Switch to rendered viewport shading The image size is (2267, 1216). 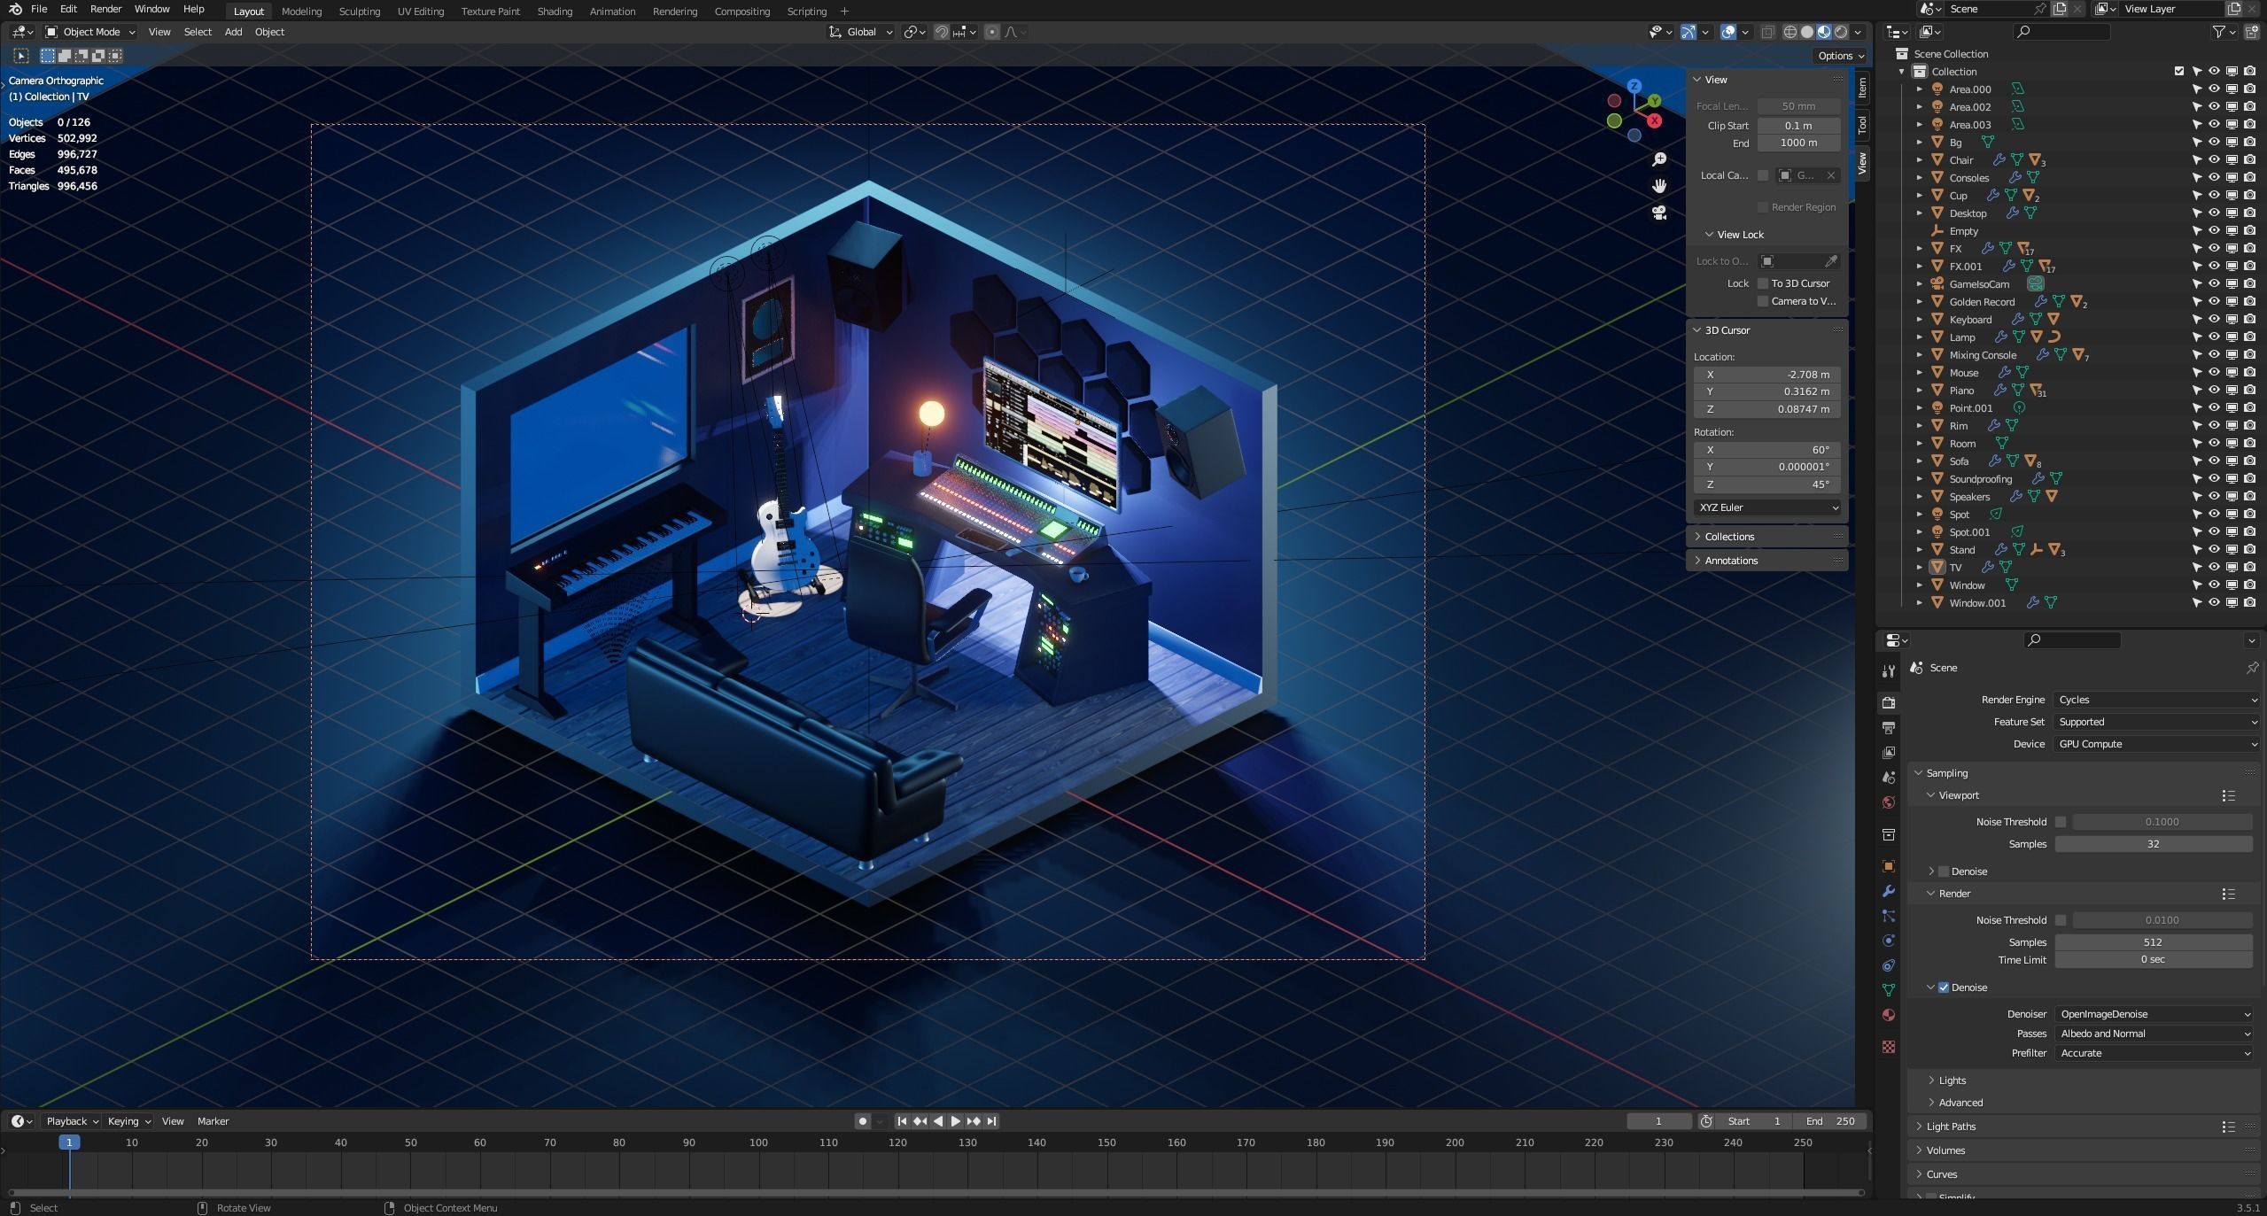[1841, 32]
